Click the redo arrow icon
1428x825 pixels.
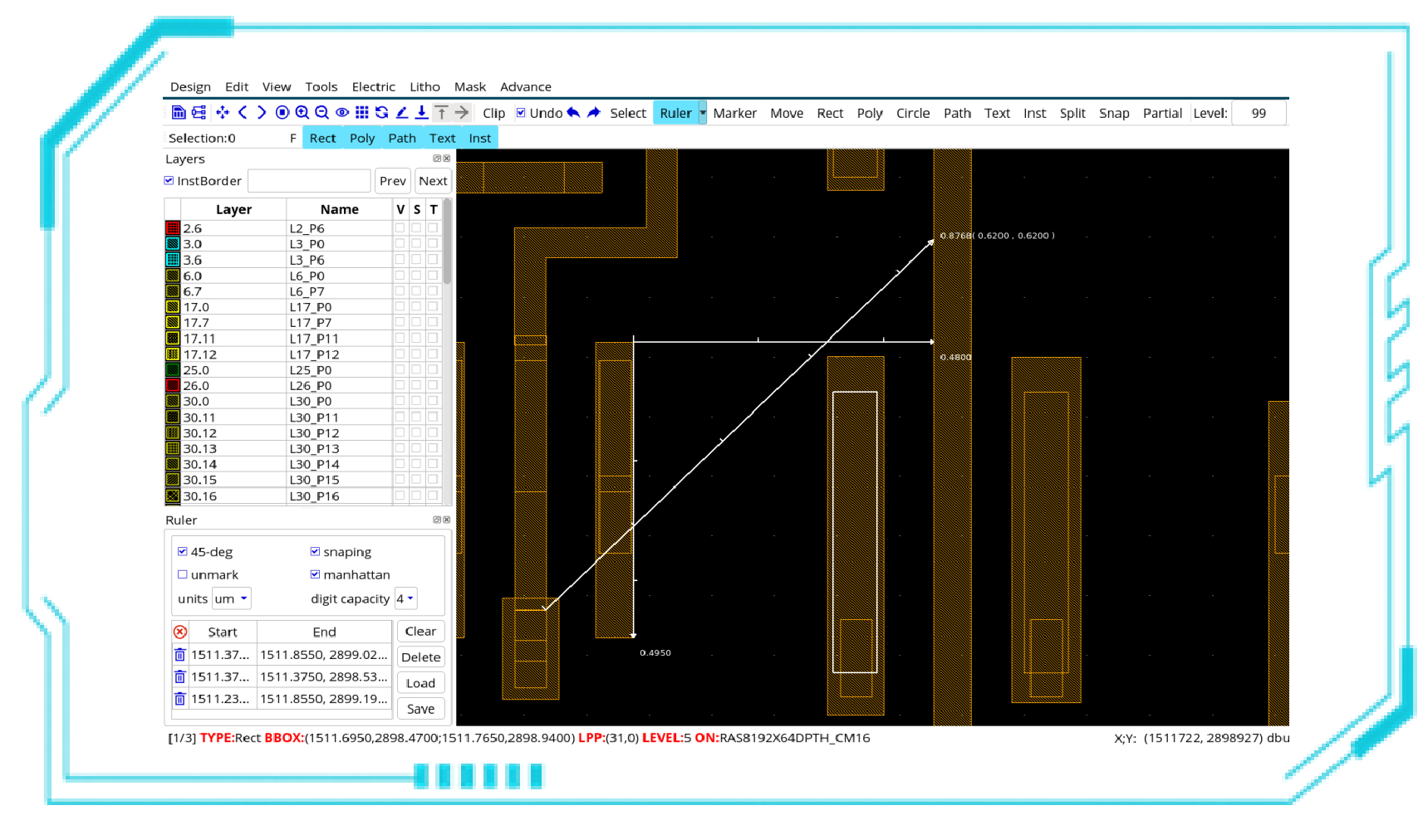coord(594,113)
